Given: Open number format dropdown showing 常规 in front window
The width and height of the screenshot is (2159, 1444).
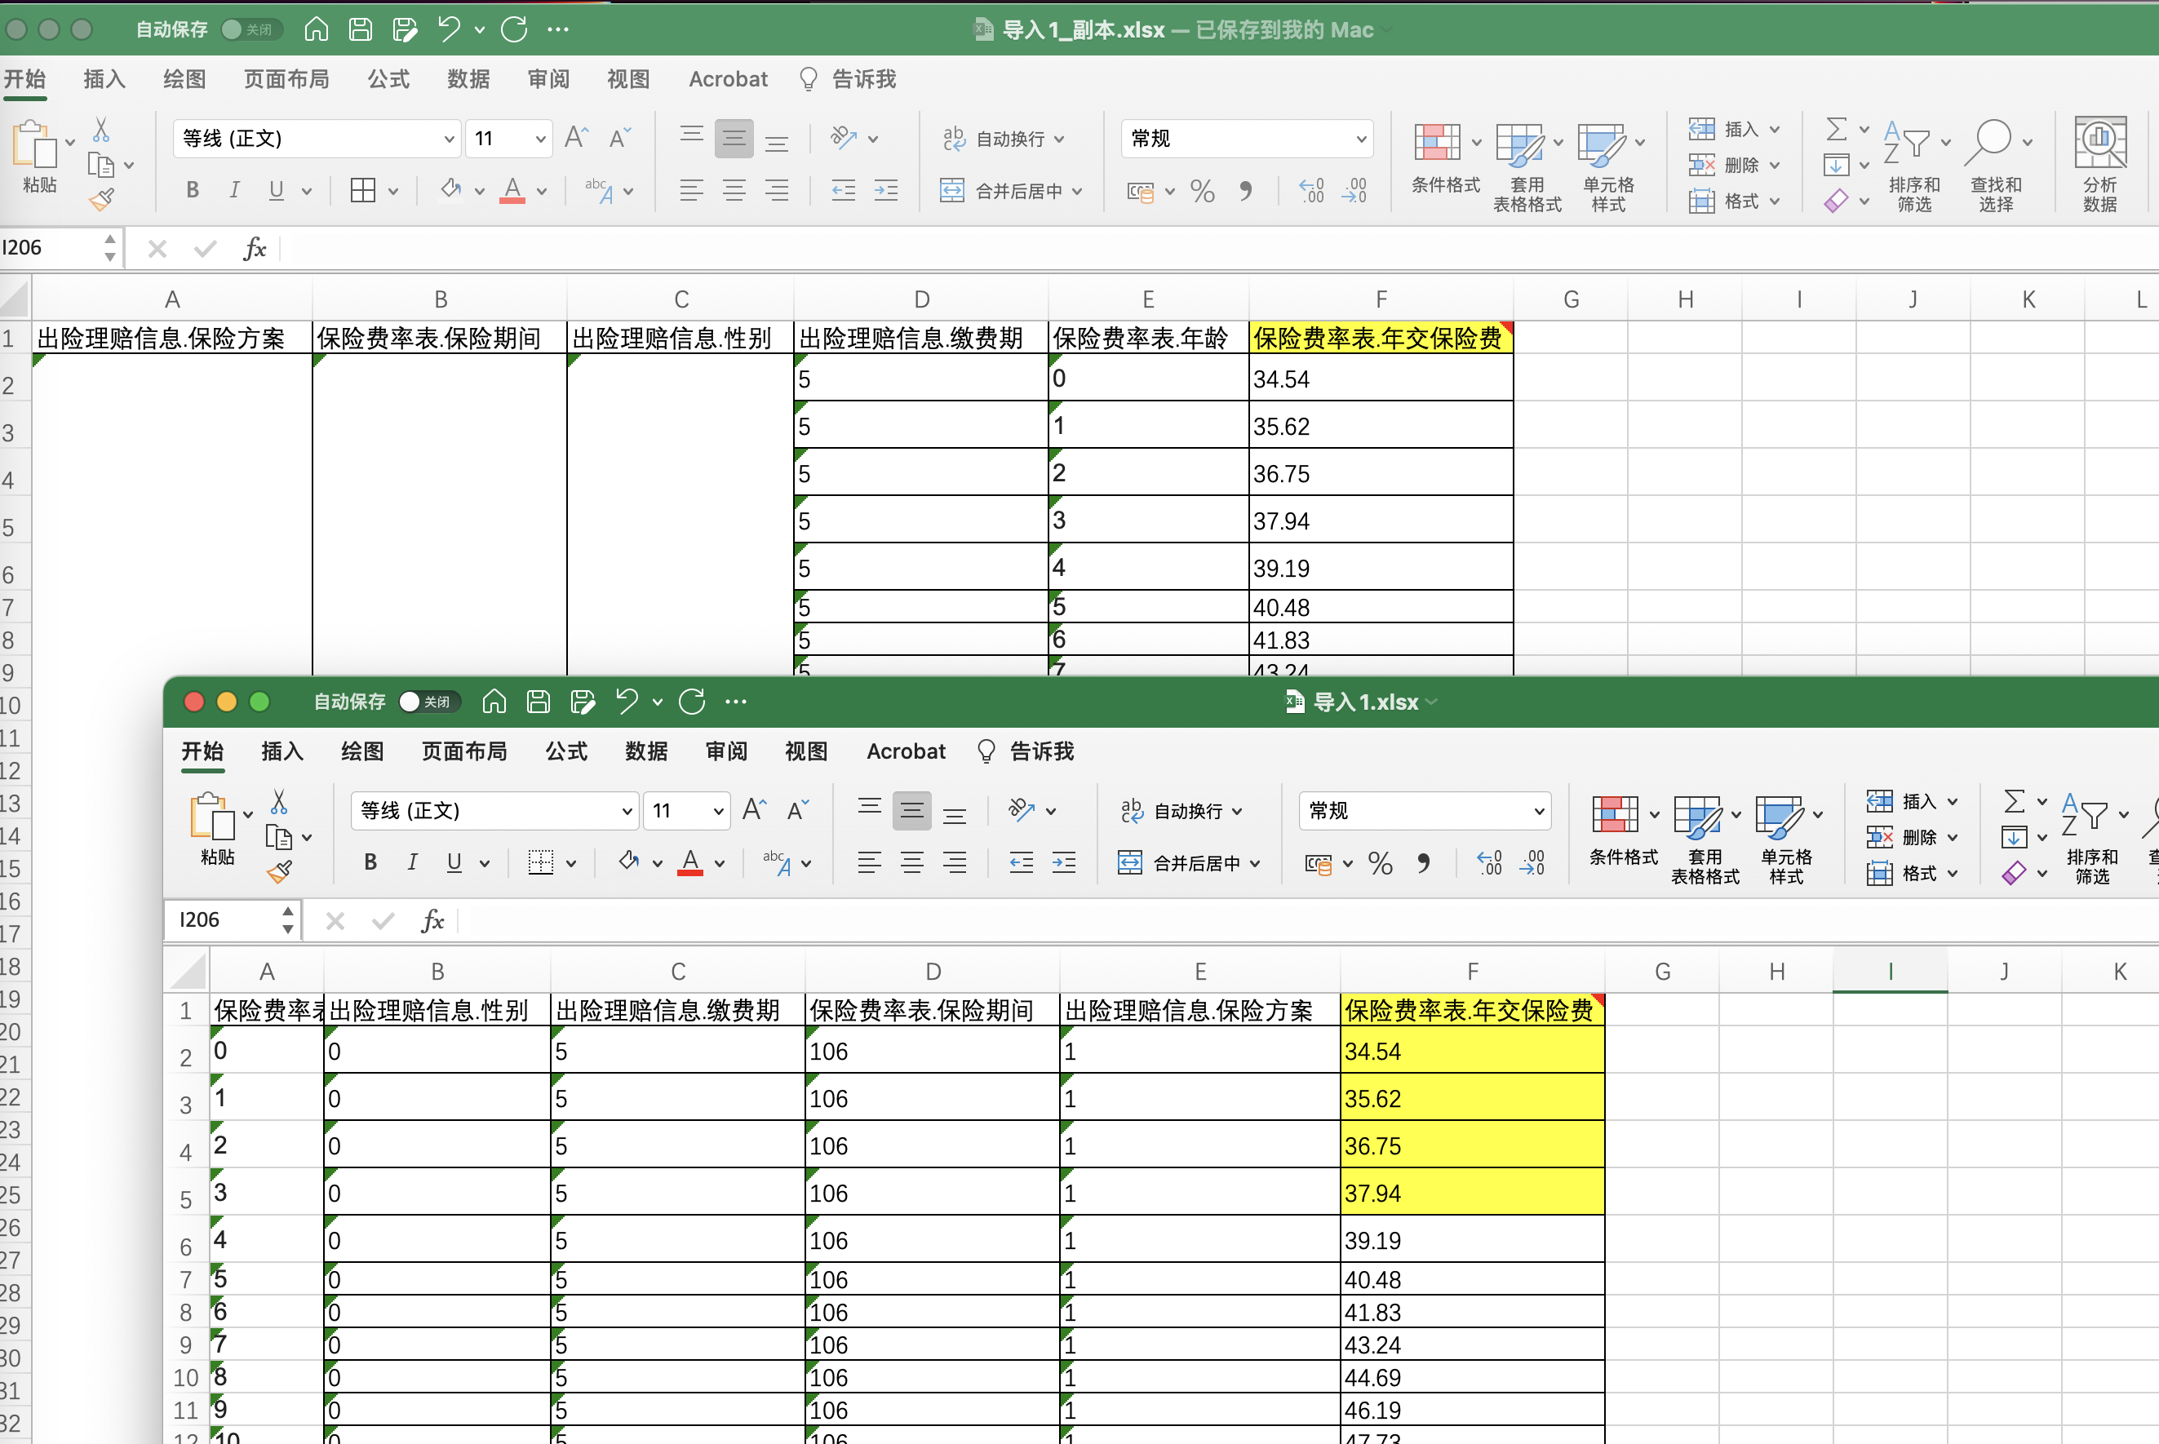Looking at the screenshot, I should pos(1538,811).
